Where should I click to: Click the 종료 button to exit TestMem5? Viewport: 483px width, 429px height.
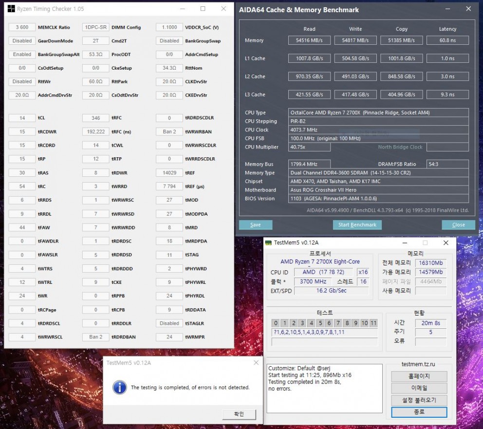(x=419, y=412)
